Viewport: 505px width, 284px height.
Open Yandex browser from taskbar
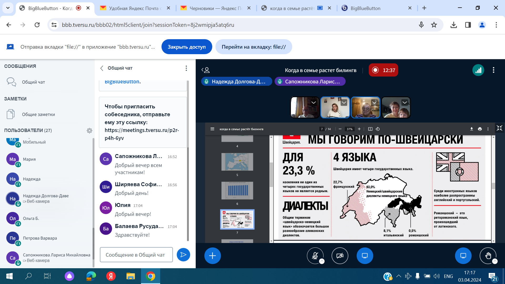coord(111,276)
